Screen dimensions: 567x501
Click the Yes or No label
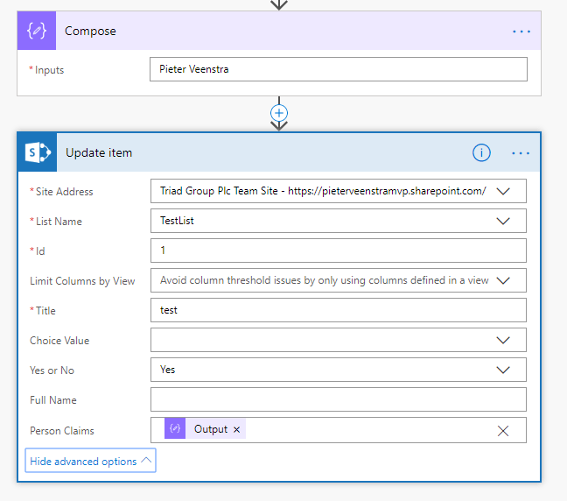pyautogui.click(x=52, y=370)
